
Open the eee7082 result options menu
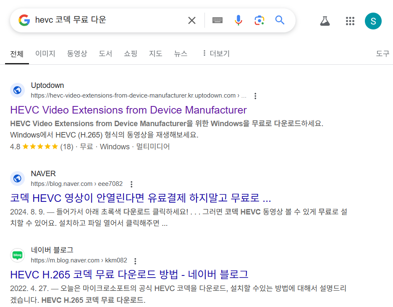click(131, 184)
